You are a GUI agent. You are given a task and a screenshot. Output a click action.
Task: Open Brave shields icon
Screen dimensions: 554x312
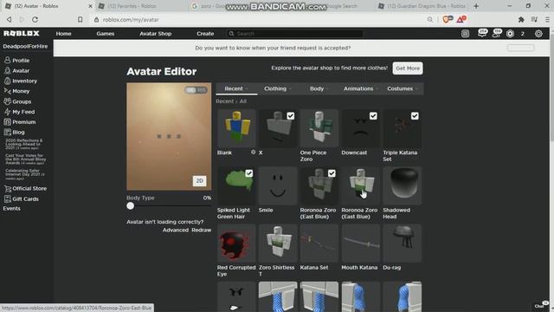448,19
